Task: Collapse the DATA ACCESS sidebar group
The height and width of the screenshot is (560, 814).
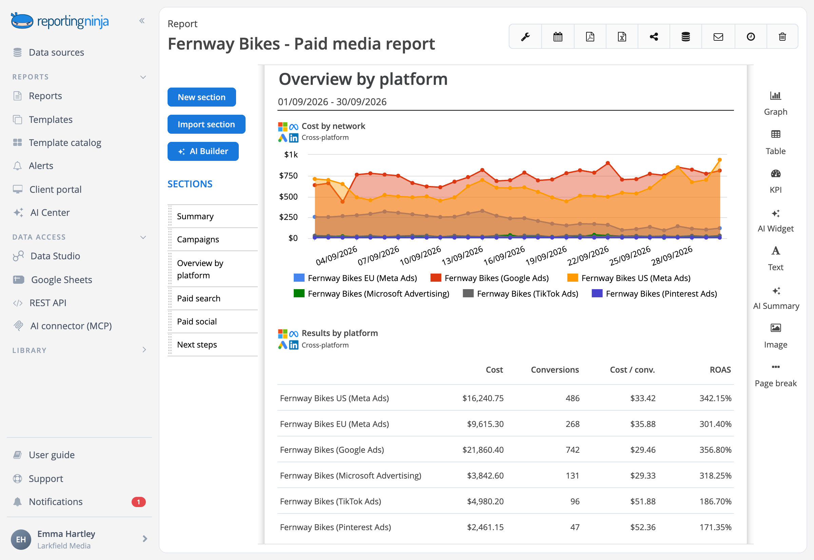Action: (143, 237)
